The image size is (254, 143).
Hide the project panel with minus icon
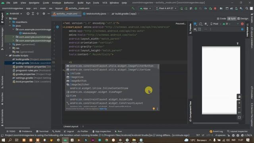coord(48,14)
